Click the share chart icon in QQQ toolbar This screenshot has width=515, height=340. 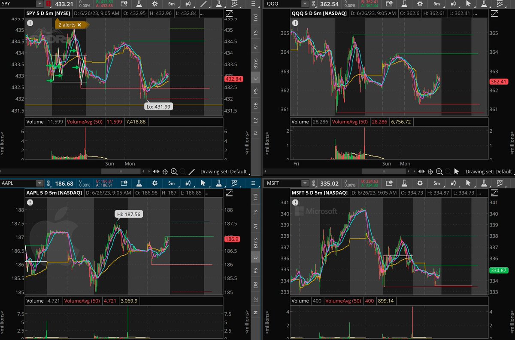click(389, 4)
